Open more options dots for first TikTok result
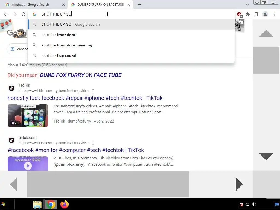Viewport: 280px width, 210px height. point(93,91)
